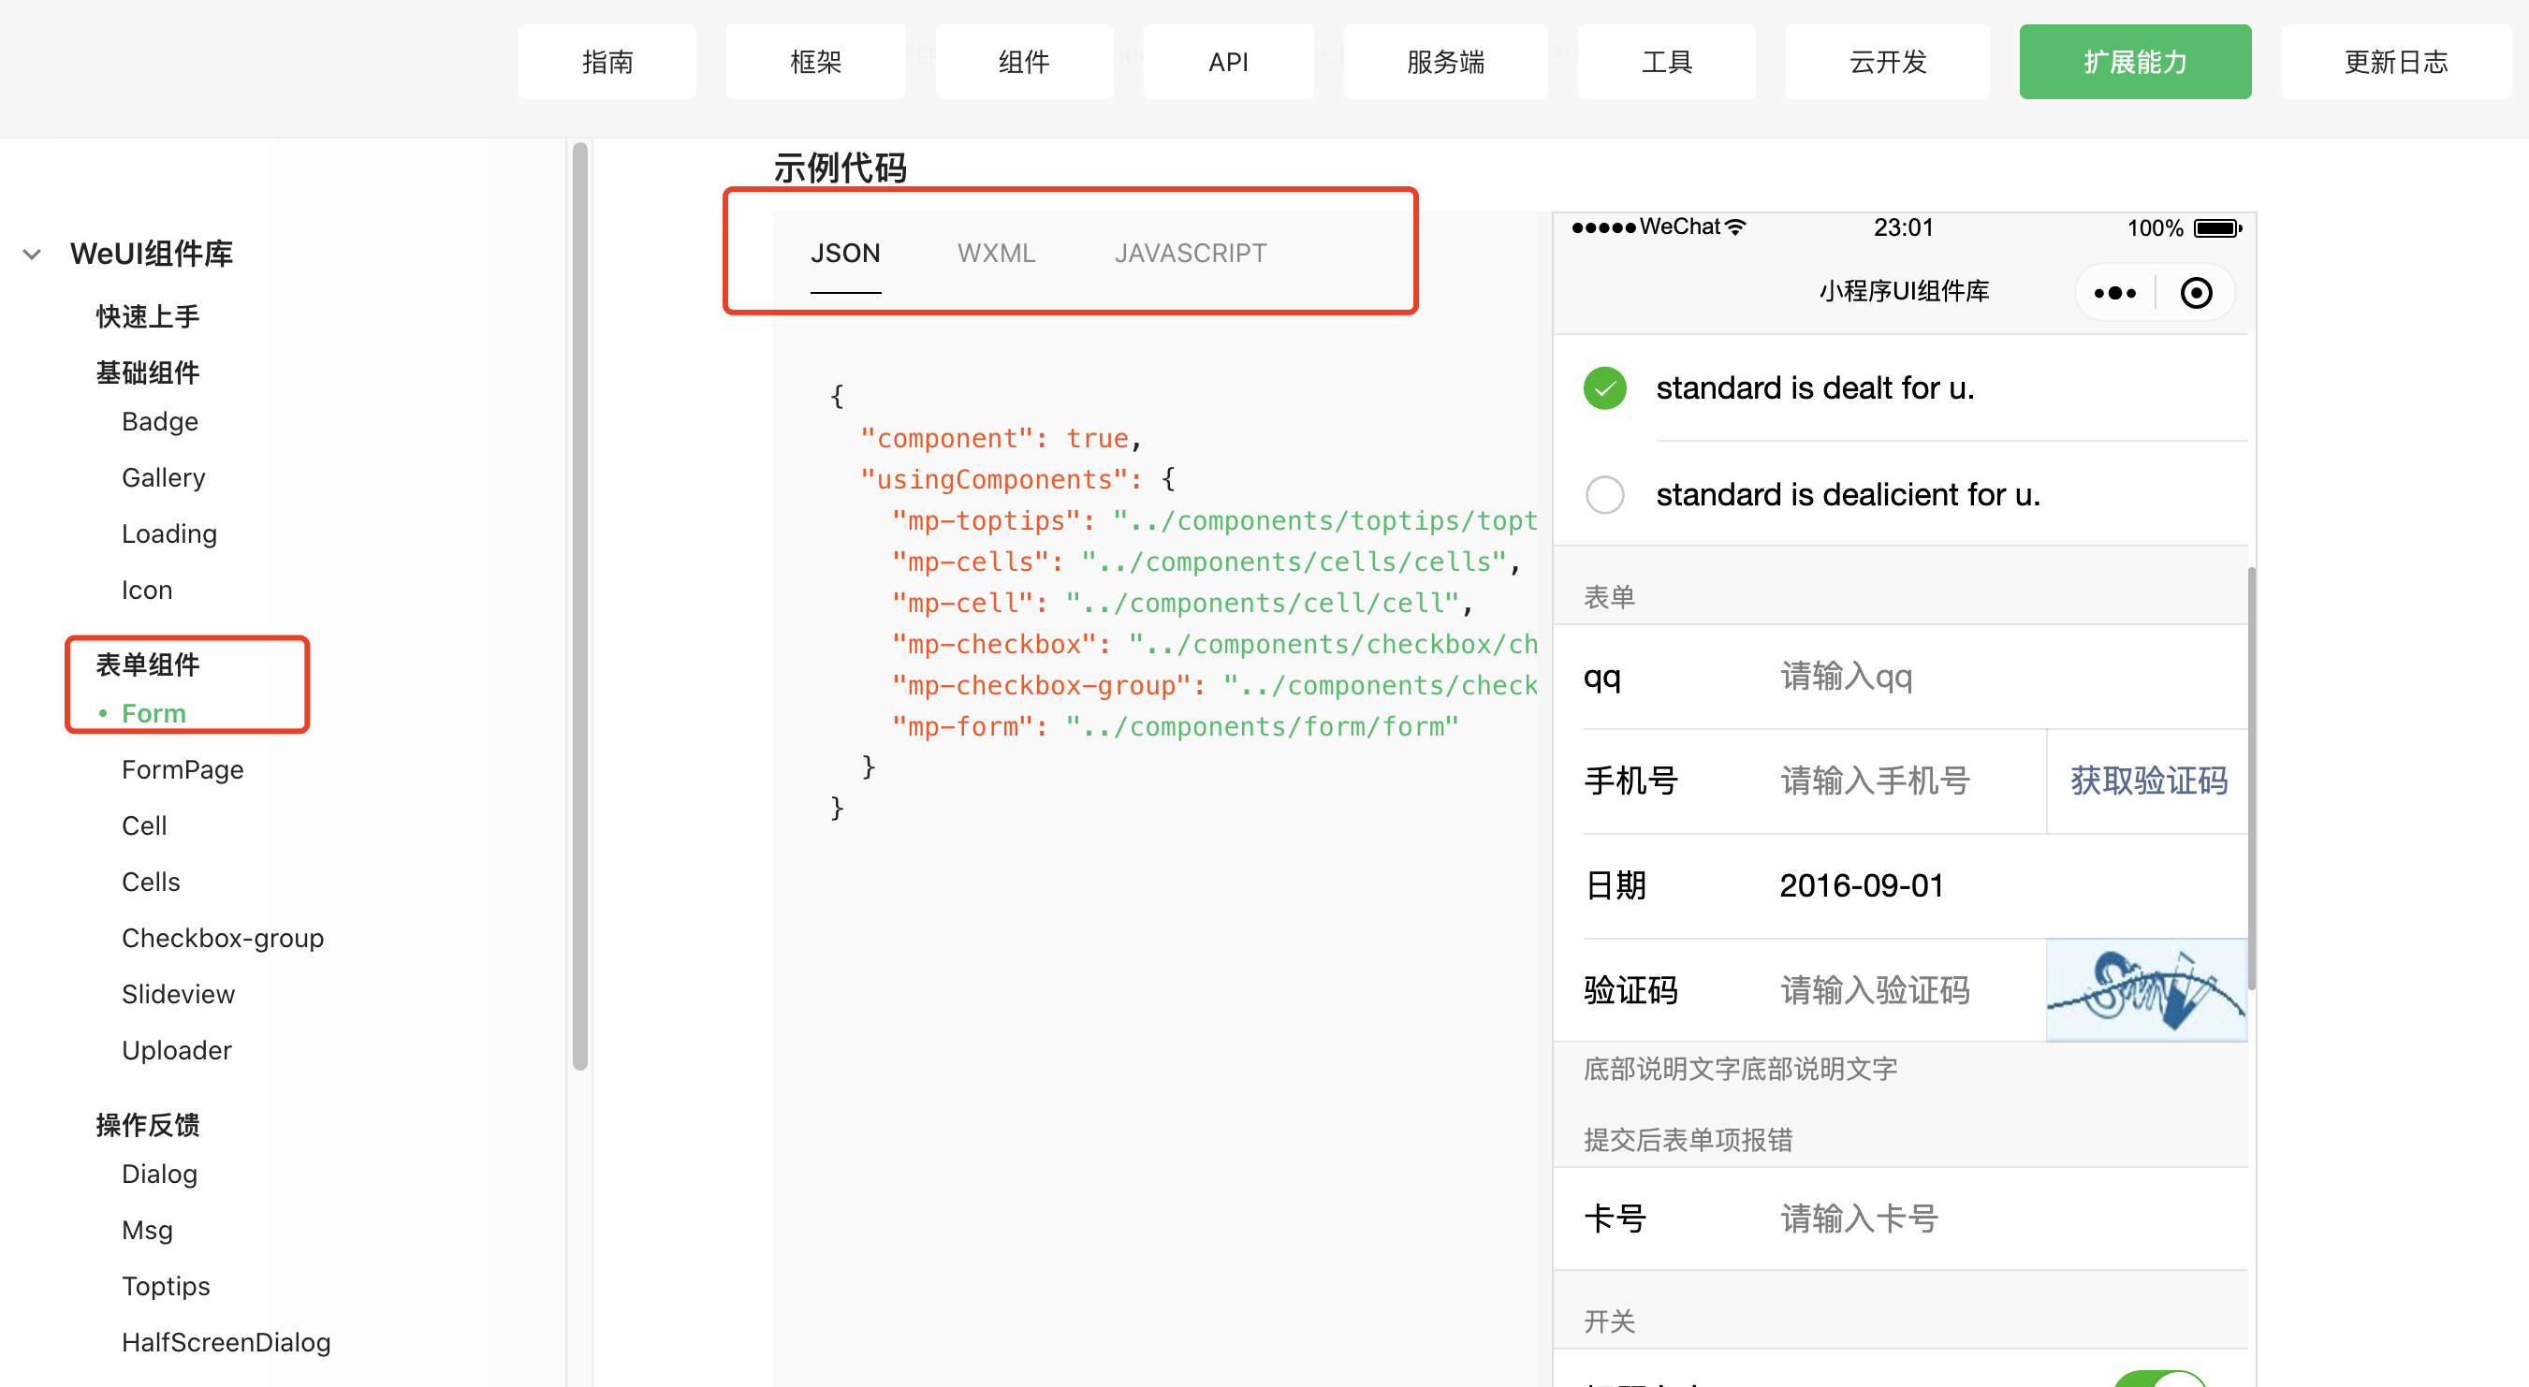Click the WeUI组件库 sidebar title

point(152,254)
